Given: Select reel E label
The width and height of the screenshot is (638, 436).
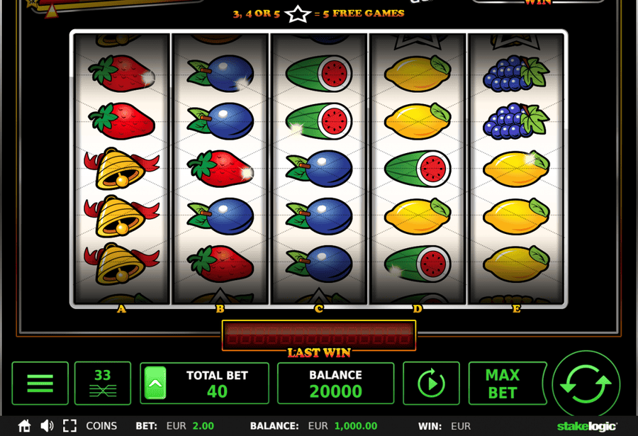Looking at the screenshot, I should (516, 309).
